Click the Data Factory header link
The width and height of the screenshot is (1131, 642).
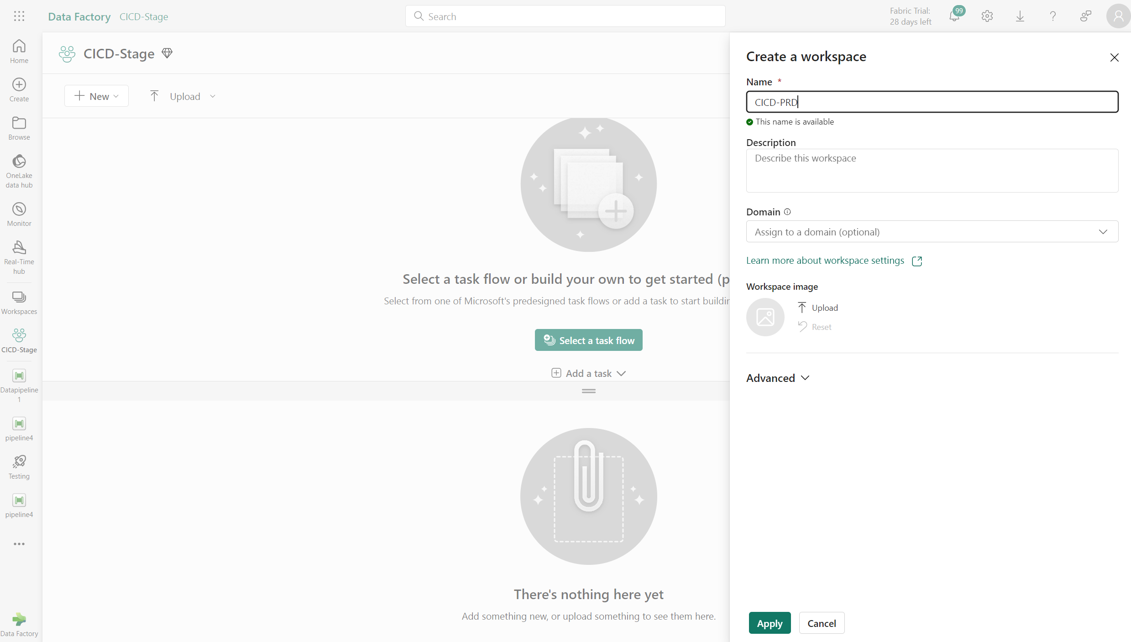tap(79, 16)
